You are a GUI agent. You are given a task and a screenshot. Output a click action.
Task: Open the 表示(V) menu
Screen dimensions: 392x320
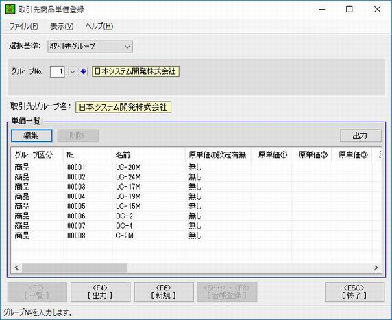(x=62, y=26)
